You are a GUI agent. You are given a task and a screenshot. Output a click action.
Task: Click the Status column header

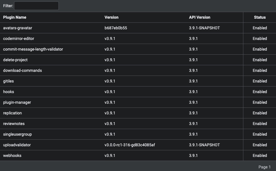tap(259, 17)
